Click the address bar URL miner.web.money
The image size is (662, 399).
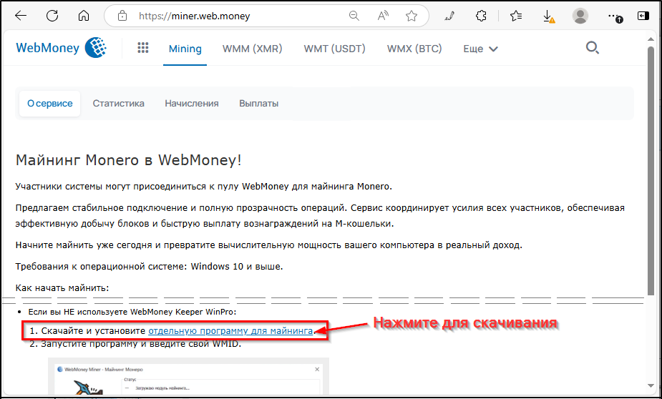195,16
